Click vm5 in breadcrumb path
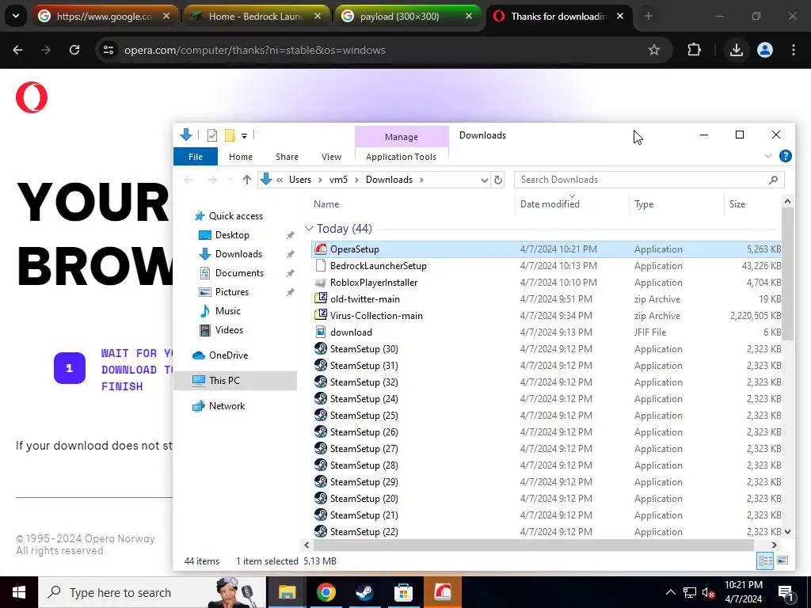 [x=338, y=180]
